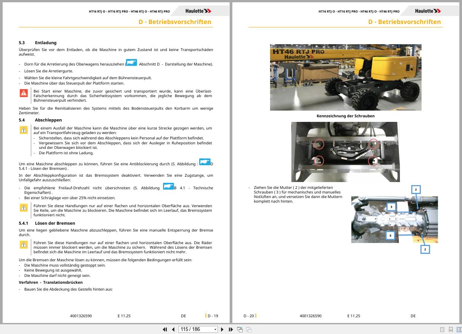Click the heading '5.4.1 Lösen der Bremsen'

point(47,223)
